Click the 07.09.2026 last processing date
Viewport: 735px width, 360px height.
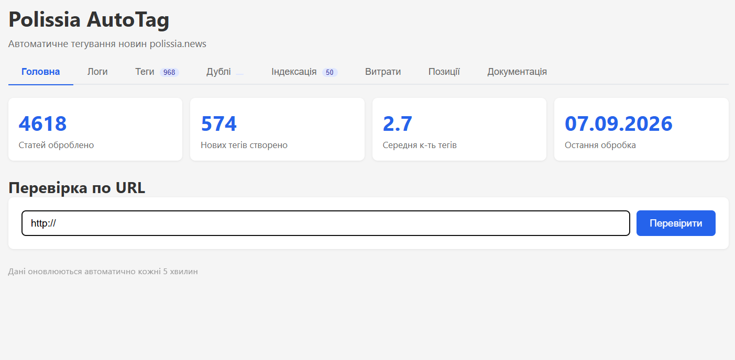click(619, 123)
